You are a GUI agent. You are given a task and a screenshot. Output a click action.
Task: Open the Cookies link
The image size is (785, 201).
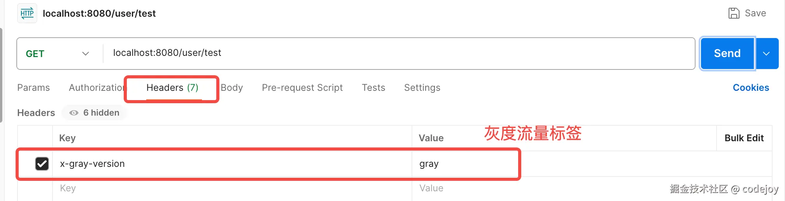pos(751,88)
